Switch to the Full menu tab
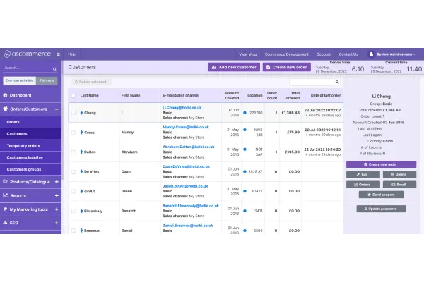This screenshot has height=282, width=424. 48,80
